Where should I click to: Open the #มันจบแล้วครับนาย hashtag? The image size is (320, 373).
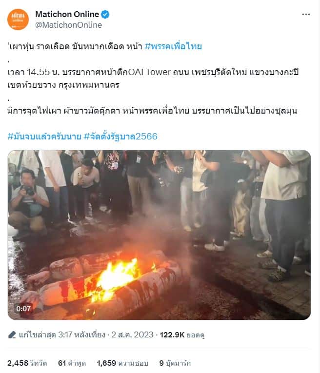tap(44, 137)
